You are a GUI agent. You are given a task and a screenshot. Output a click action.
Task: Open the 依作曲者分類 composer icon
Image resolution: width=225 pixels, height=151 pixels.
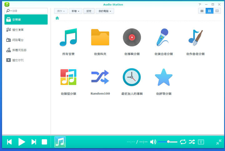click(x=195, y=38)
